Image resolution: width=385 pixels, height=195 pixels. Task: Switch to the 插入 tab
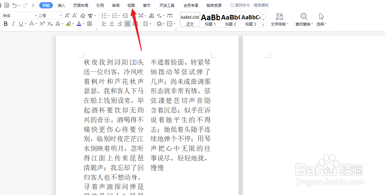(62, 5)
